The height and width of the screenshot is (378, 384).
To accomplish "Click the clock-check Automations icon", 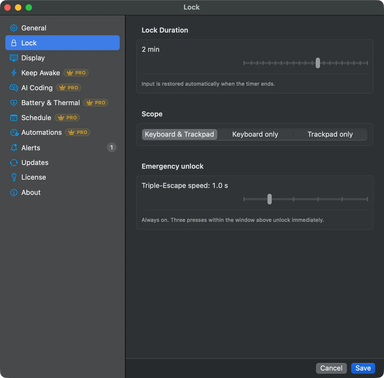I will coord(14,133).
